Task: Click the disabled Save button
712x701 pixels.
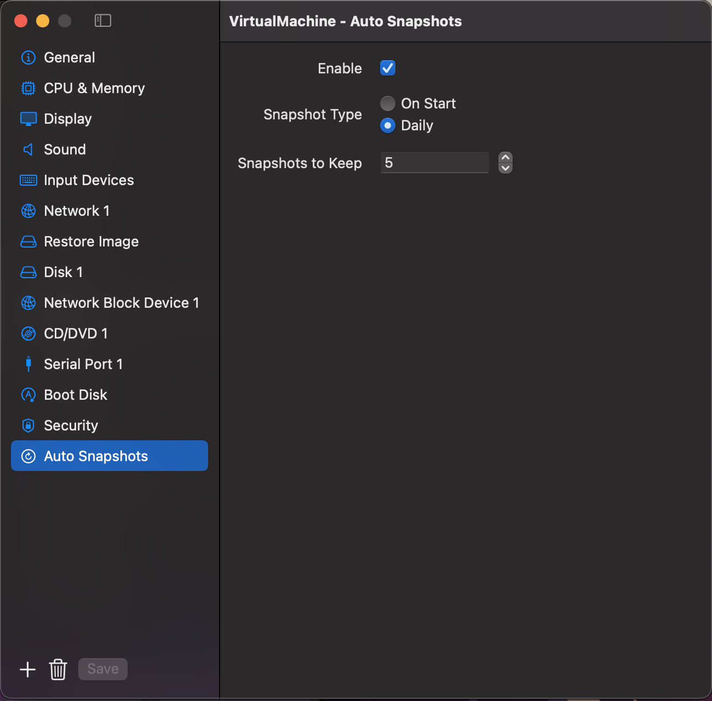Action: click(103, 669)
